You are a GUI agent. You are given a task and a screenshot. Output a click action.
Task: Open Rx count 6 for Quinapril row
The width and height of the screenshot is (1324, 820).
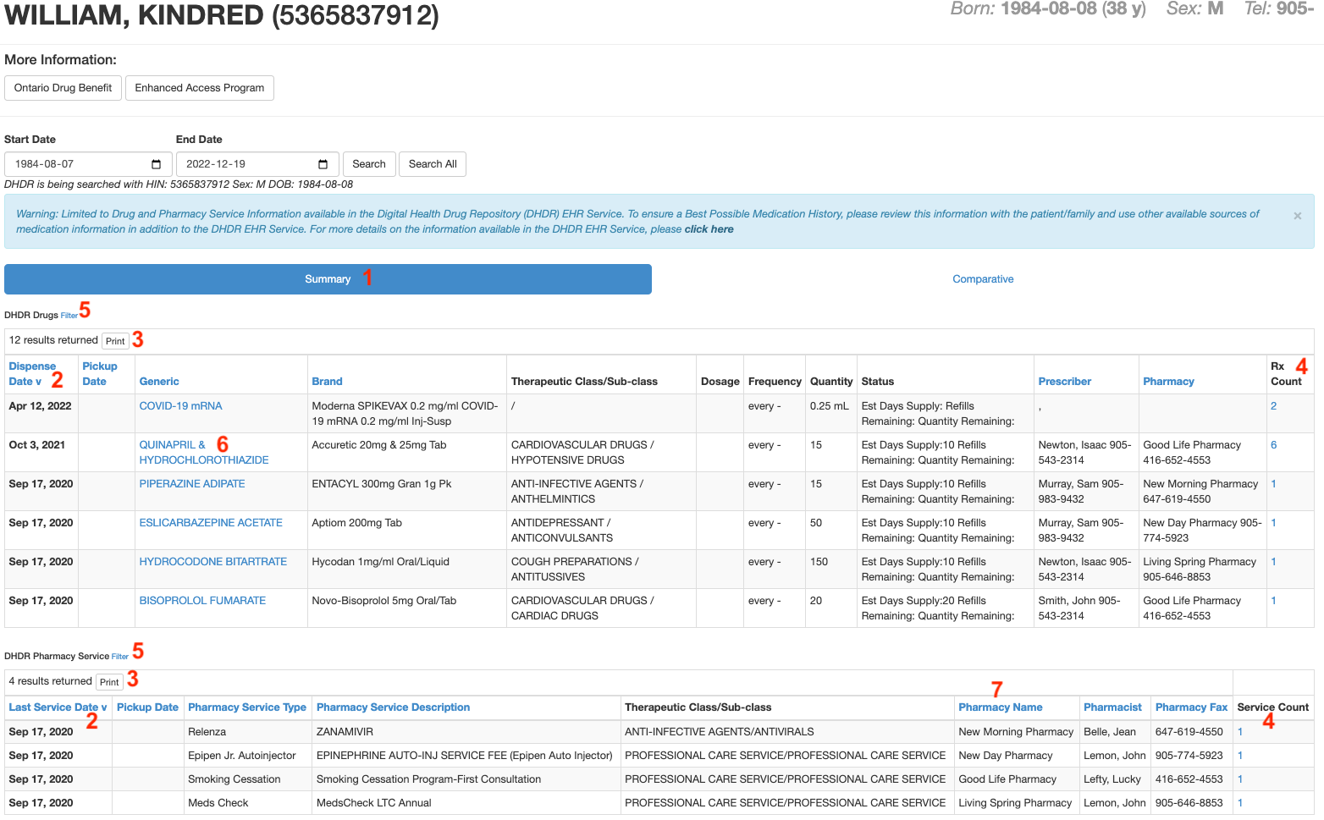pyautogui.click(x=1273, y=445)
